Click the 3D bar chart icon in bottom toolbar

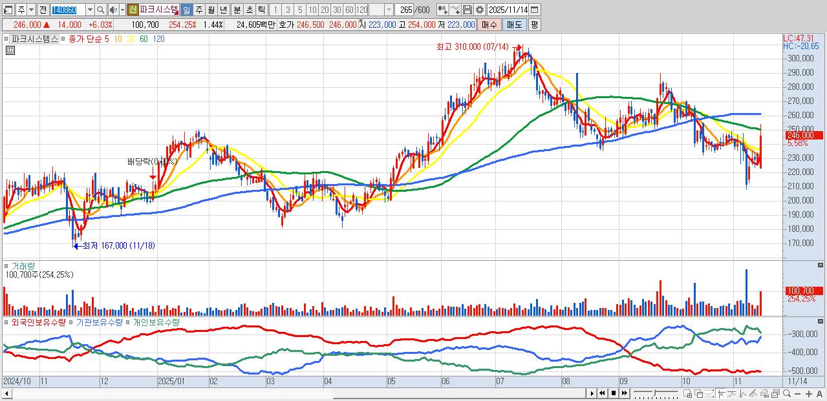(765, 394)
